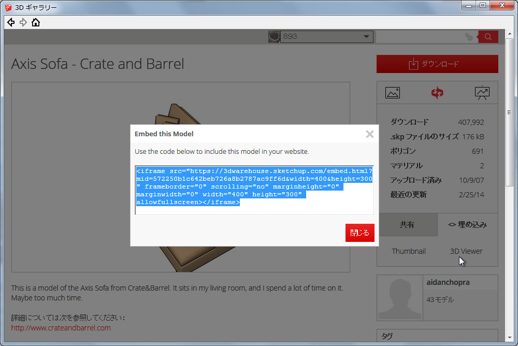This screenshot has width=518, height=346.
Task: Choose the Thumbnail embed option
Action: pos(409,251)
